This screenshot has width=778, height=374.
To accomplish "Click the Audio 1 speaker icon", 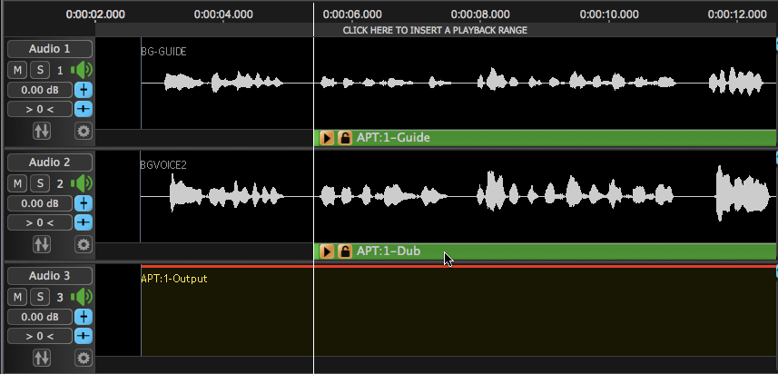I will point(83,70).
